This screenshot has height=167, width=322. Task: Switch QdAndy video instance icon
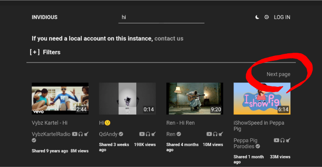click(153, 134)
